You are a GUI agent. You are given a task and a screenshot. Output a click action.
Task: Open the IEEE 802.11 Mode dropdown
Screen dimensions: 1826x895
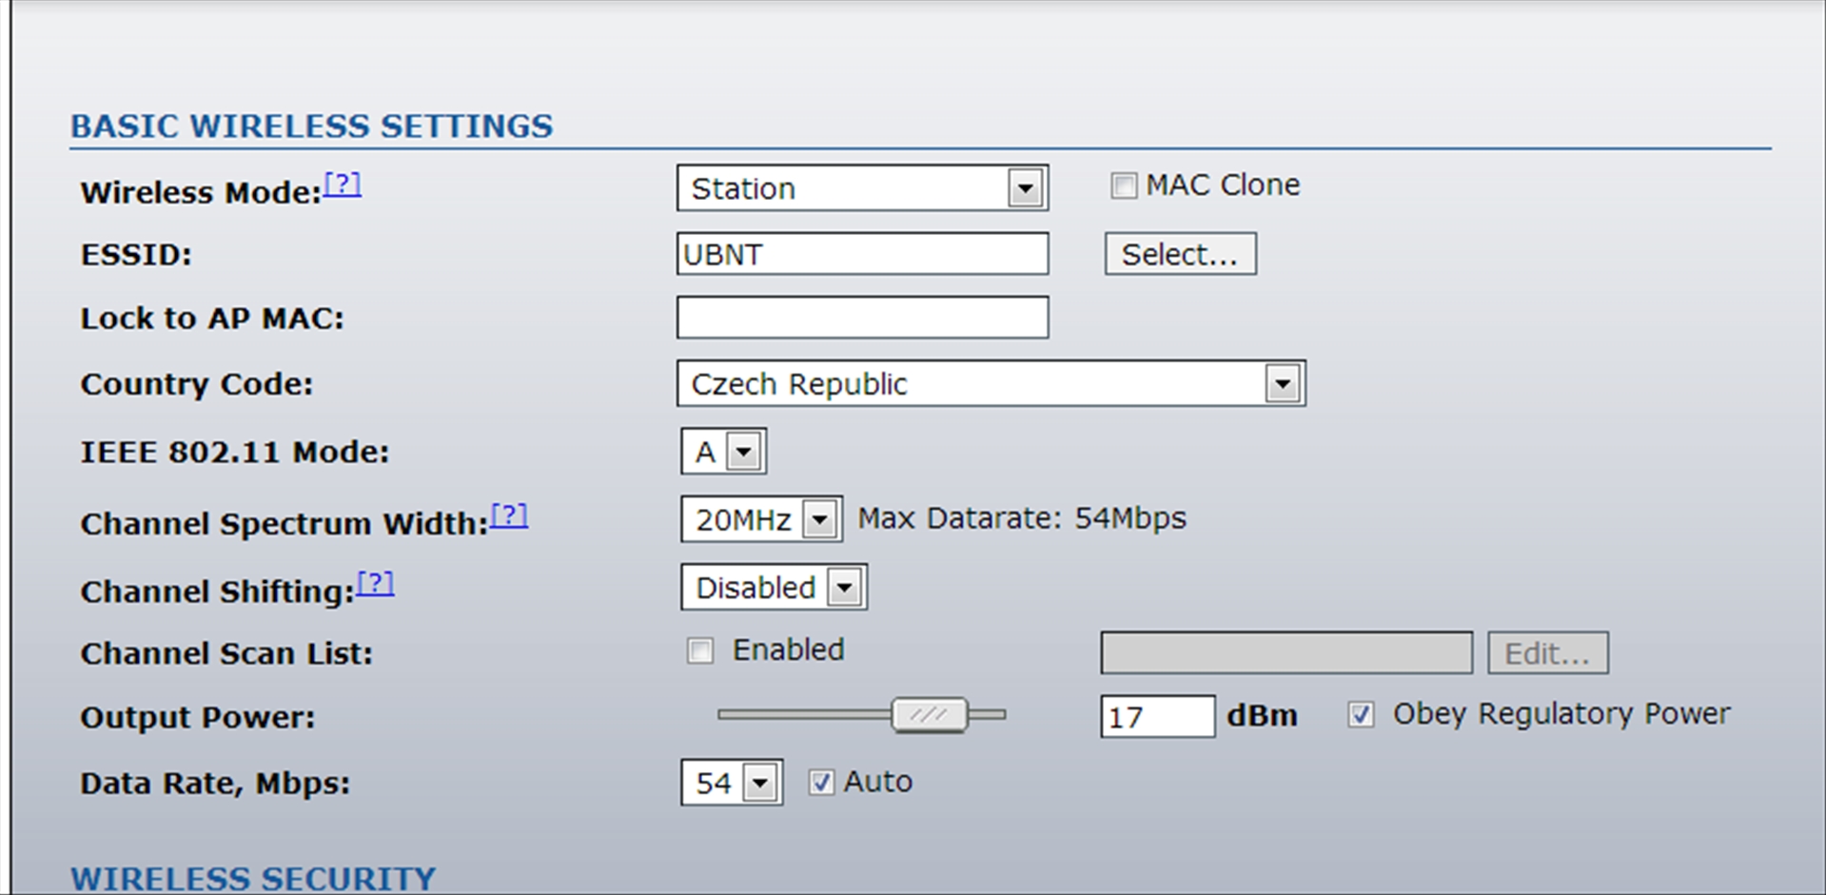click(744, 452)
